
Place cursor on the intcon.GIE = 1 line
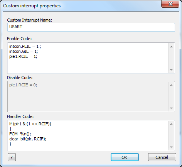(x=24, y=51)
